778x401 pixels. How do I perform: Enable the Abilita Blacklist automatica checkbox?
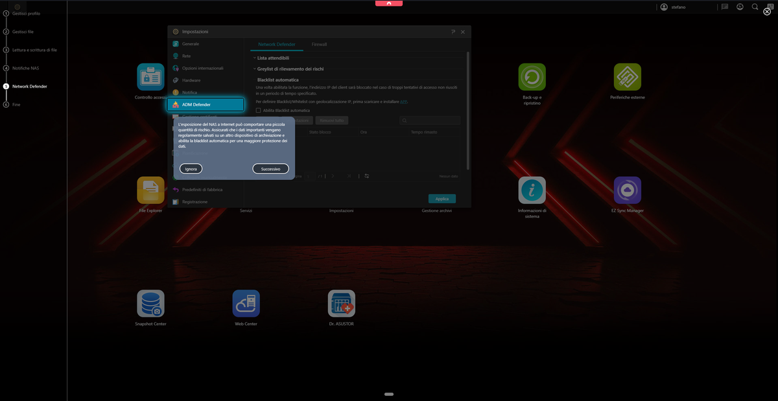click(258, 111)
